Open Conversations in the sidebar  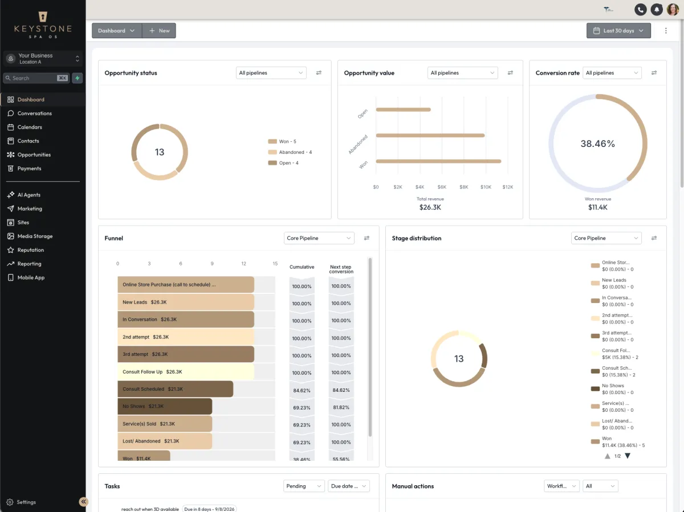[43, 113]
